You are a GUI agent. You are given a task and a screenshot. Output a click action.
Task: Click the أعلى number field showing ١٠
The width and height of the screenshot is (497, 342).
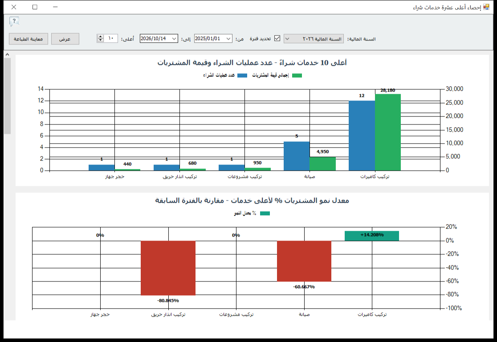pos(110,38)
